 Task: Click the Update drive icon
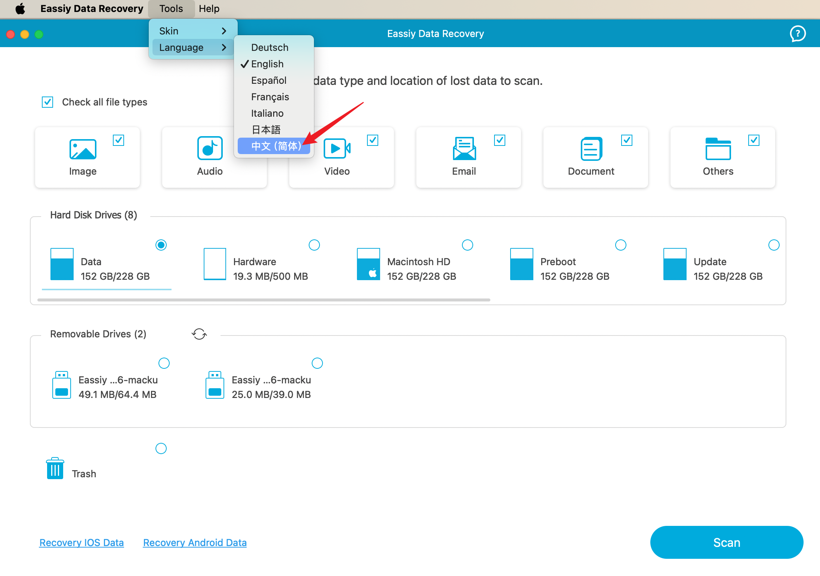[x=675, y=264]
